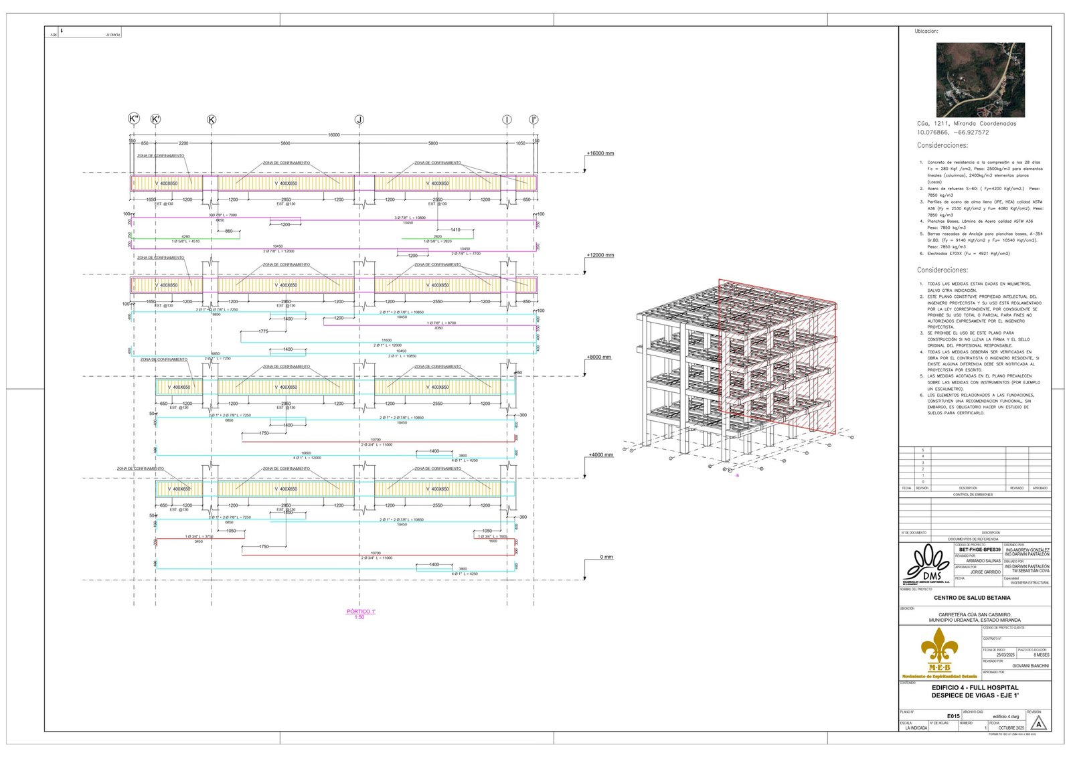Click the date OCTUBRE 2025
Image resolution: width=1071 pixels, height=757 pixels.
tap(1011, 728)
